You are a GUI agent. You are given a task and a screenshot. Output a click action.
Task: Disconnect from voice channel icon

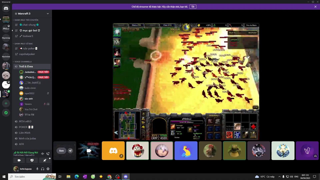tap(48, 153)
